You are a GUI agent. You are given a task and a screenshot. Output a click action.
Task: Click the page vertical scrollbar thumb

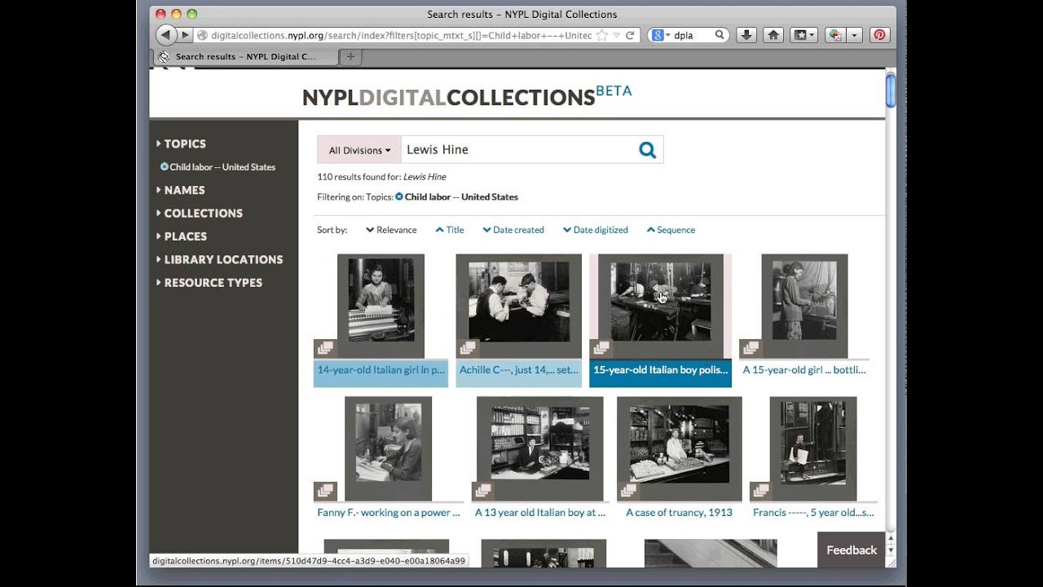point(891,90)
